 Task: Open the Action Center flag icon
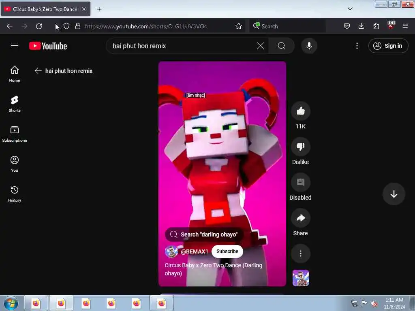(x=364, y=303)
